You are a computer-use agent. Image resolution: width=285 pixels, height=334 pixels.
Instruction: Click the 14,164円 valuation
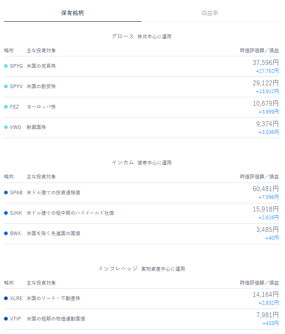[x=266, y=294]
